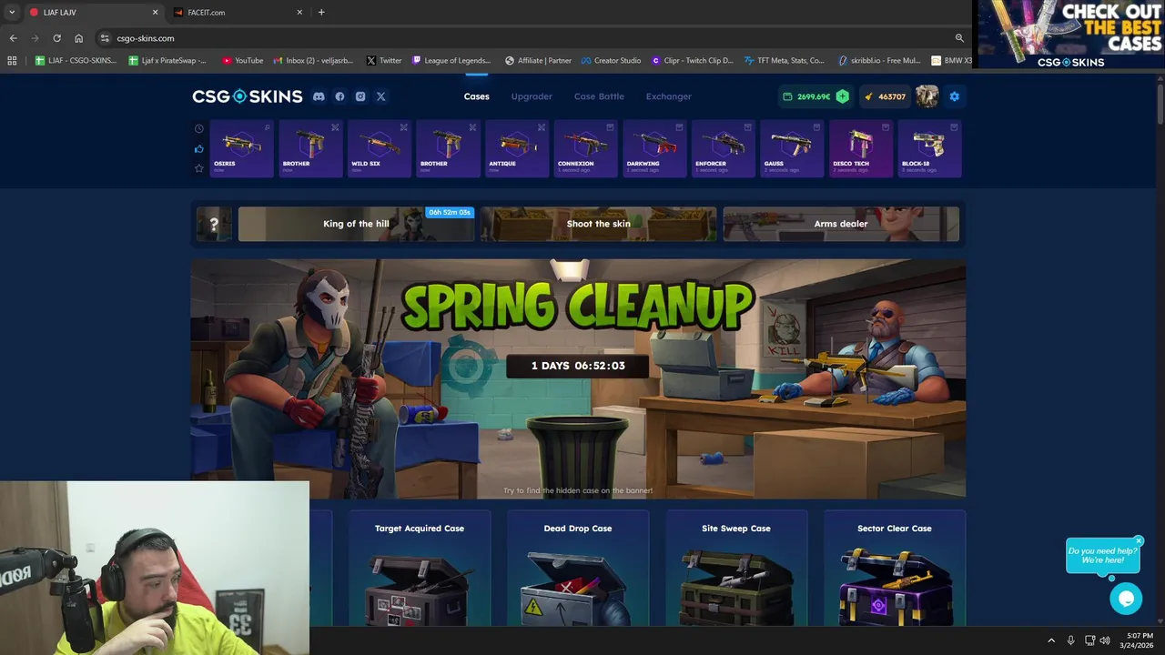Open the Affiliate | Partner bookmark
Image resolution: width=1165 pixels, height=655 pixels.
[538, 61]
